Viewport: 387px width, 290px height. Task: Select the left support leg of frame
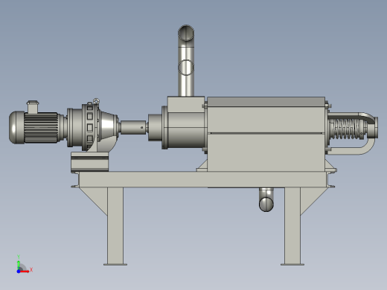click(x=115, y=226)
